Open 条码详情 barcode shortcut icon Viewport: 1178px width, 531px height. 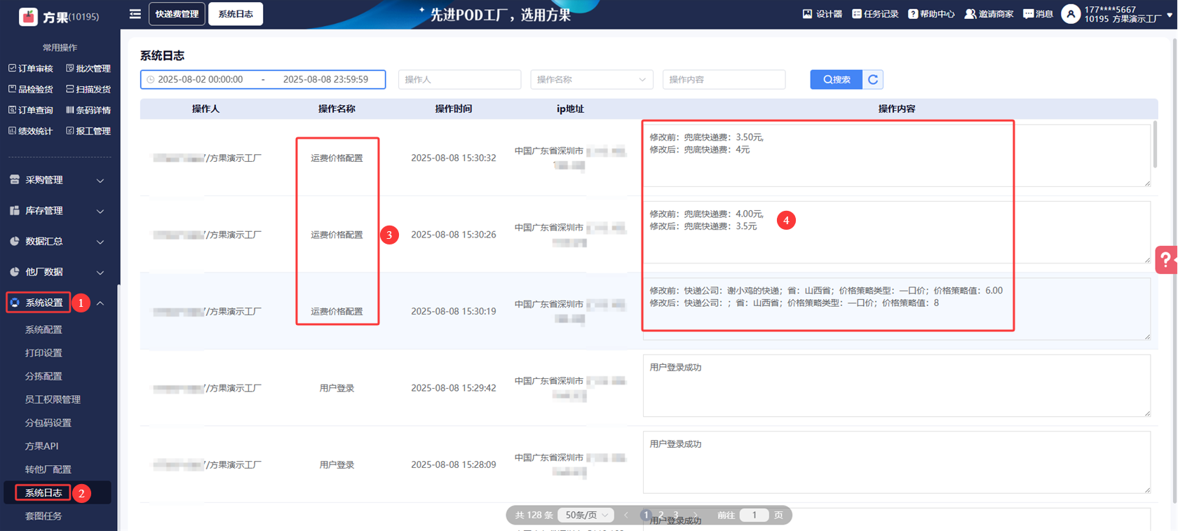[69, 110]
